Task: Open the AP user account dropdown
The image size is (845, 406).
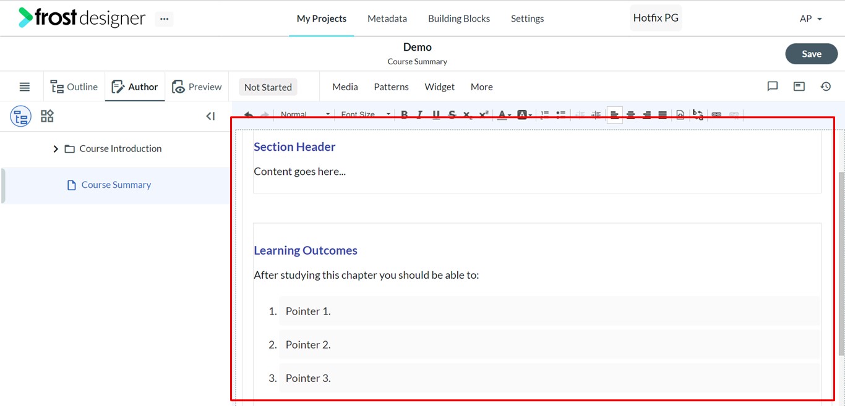Action: [811, 19]
